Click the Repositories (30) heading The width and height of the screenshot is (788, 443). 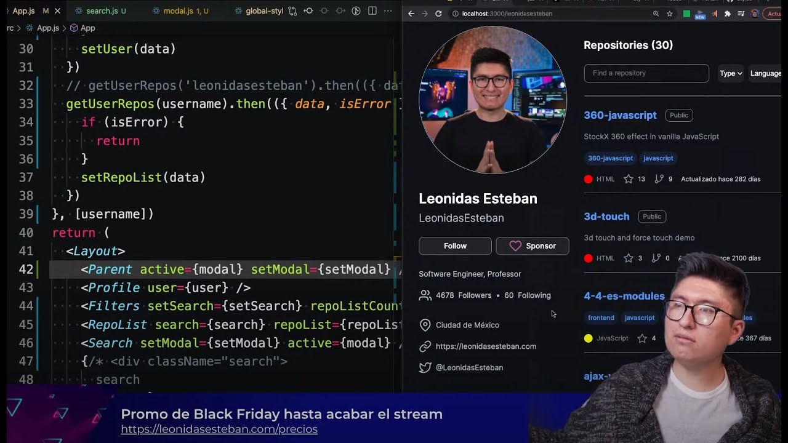click(x=628, y=45)
